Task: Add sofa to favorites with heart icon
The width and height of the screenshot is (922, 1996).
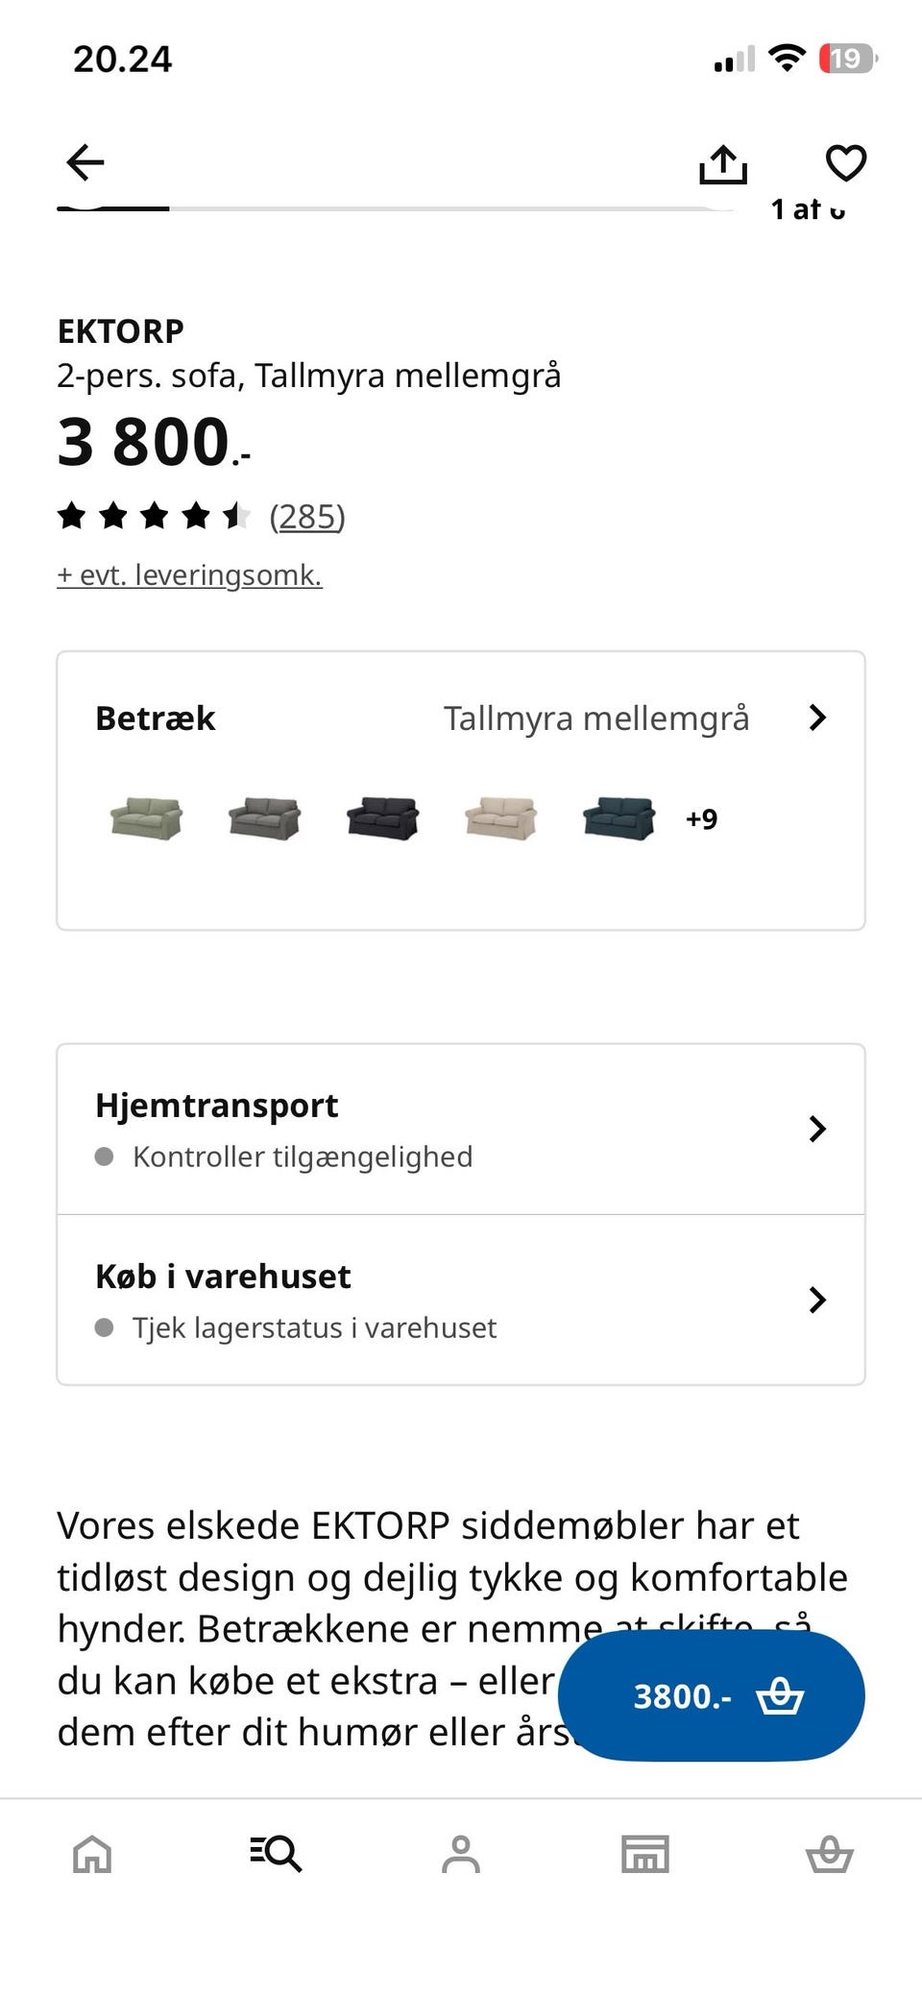Action: [845, 162]
